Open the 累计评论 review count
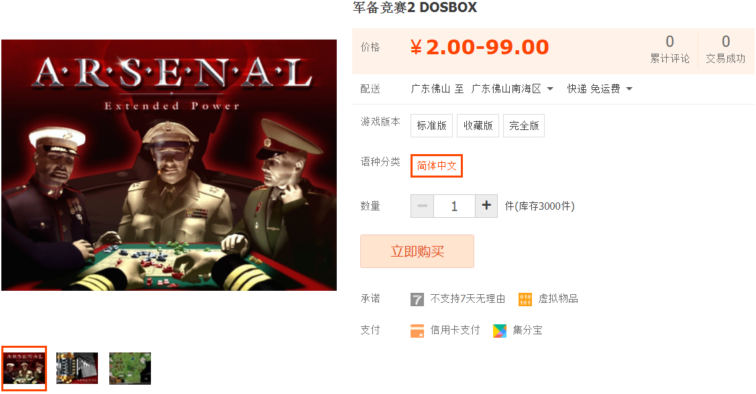The height and width of the screenshot is (394, 756). [x=669, y=49]
